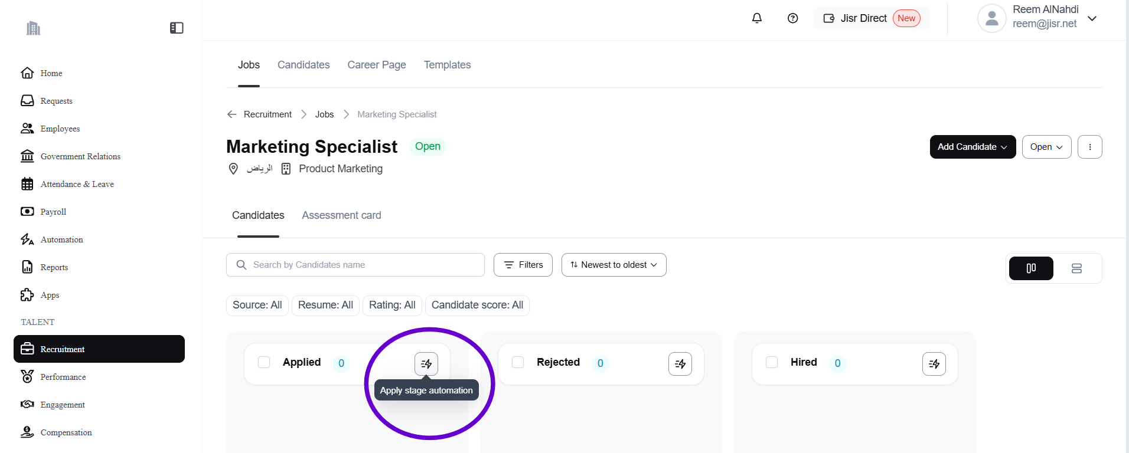This screenshot has width=1129, height=453.
Task: Open the Filters button
Action: (523, 265)
